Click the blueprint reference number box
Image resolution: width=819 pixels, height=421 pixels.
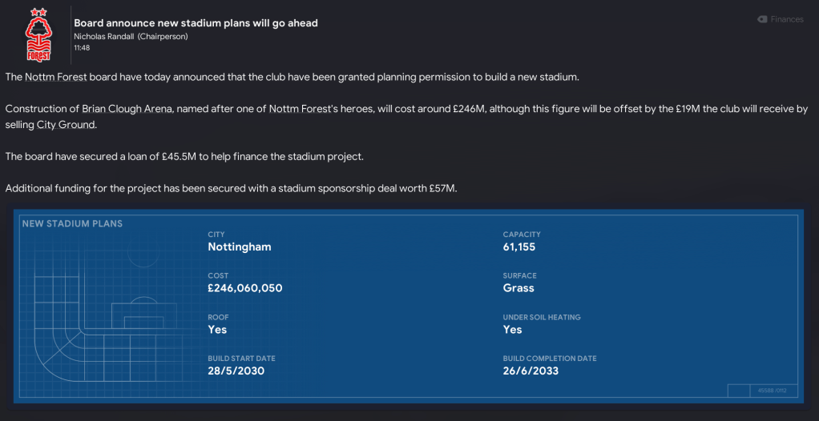tap(773, 391)
